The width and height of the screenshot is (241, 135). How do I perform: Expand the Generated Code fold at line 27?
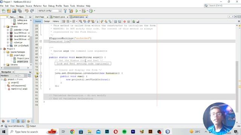[x=41, y=41]
